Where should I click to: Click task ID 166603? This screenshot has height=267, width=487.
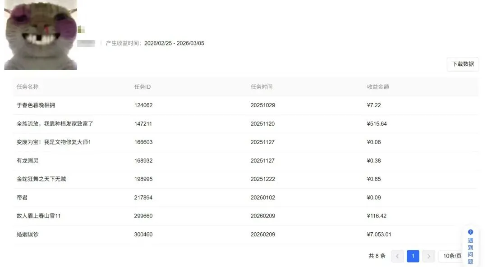pos(143,142)
